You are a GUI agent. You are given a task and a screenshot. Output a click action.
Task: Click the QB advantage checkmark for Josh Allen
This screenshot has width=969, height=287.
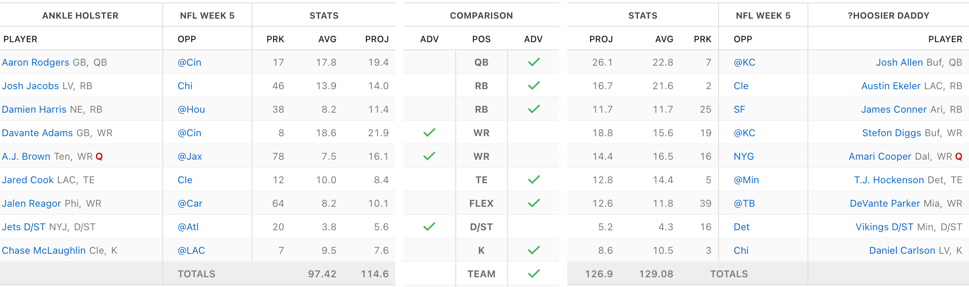tap(534, 62)
